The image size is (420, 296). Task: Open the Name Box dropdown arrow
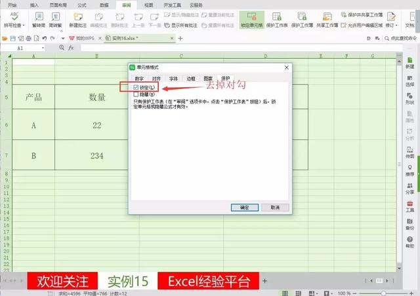point(43,48)
